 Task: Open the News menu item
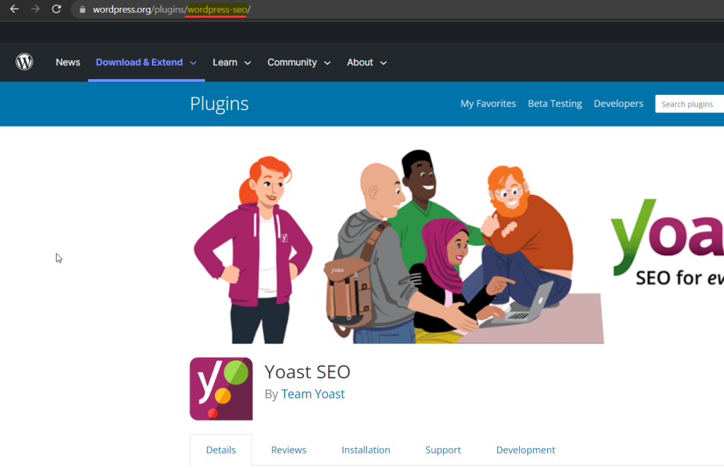(68, 62)
